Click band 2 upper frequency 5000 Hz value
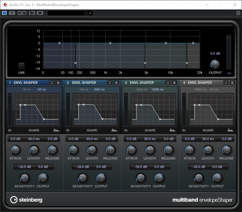The image size is (242, 212). tap(99, 89)
